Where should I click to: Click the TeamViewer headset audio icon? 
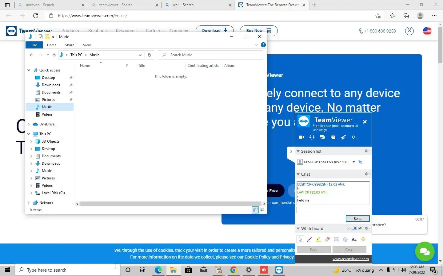click(x=312, y=137)
